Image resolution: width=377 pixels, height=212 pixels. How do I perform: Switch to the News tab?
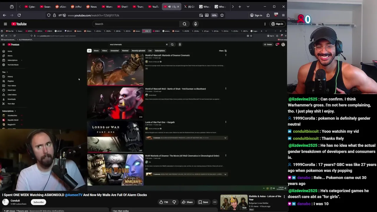(92, 6)
